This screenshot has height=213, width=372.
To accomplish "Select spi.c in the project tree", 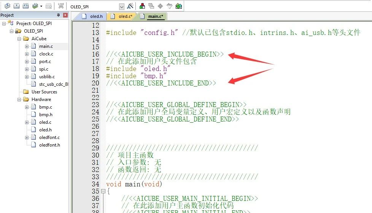I will pyautogui.click(x=44, y=69).
